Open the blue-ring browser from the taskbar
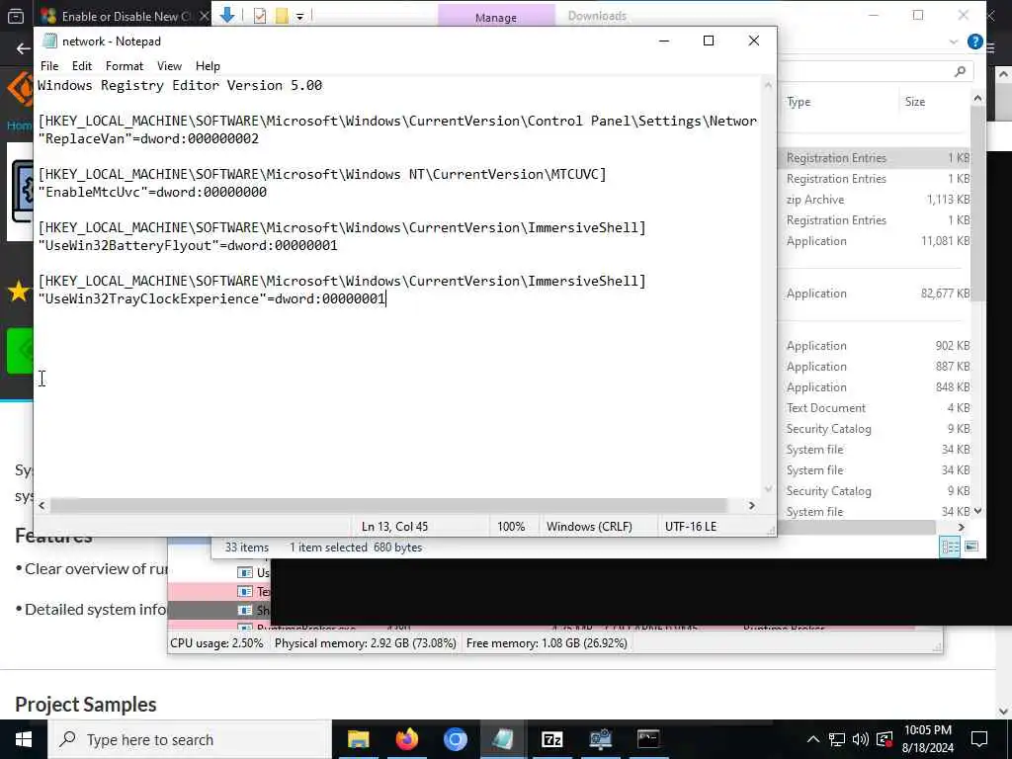Image resolution: width=1012 pixels, height=759 pixels. click(455, 739)
